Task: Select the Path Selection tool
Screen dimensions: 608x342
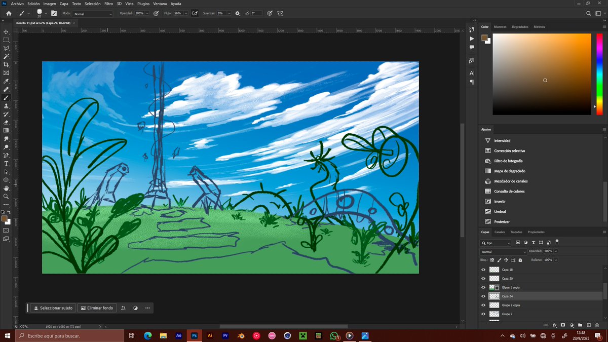Action: [x=6, y=172]
